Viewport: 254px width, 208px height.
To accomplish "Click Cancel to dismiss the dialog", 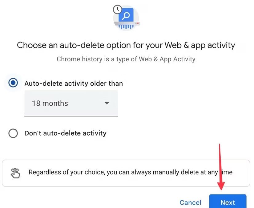I will [x=190, y=202].
